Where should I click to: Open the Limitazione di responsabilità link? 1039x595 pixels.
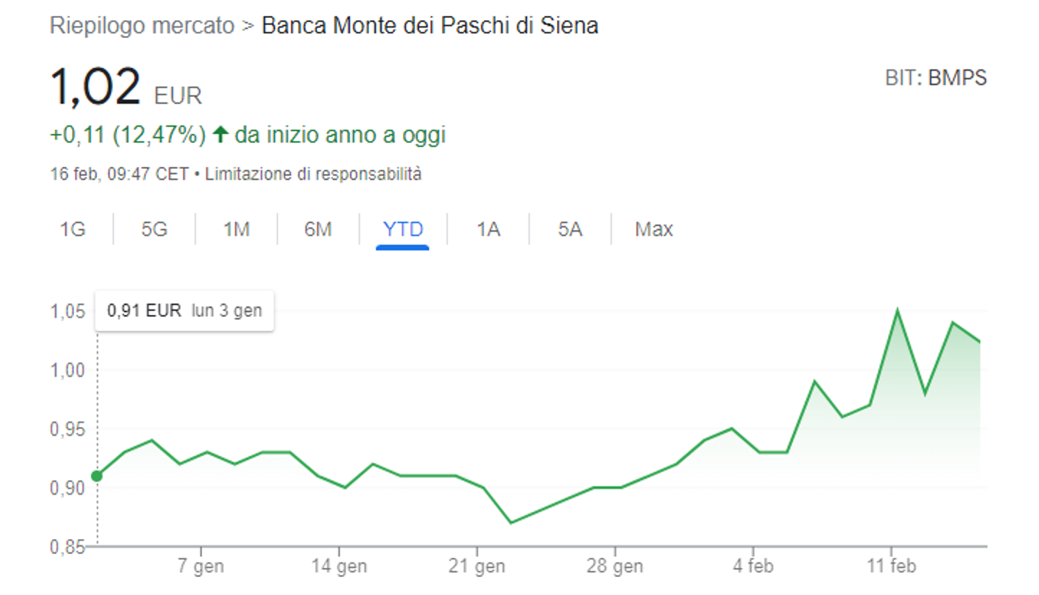tap(313, 174)
